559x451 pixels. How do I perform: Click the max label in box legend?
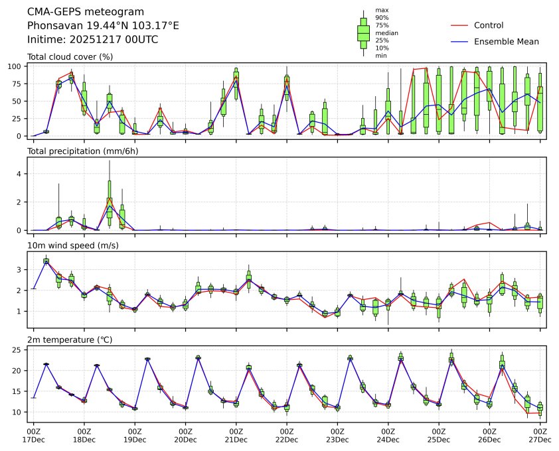click(x=381, y=10)
